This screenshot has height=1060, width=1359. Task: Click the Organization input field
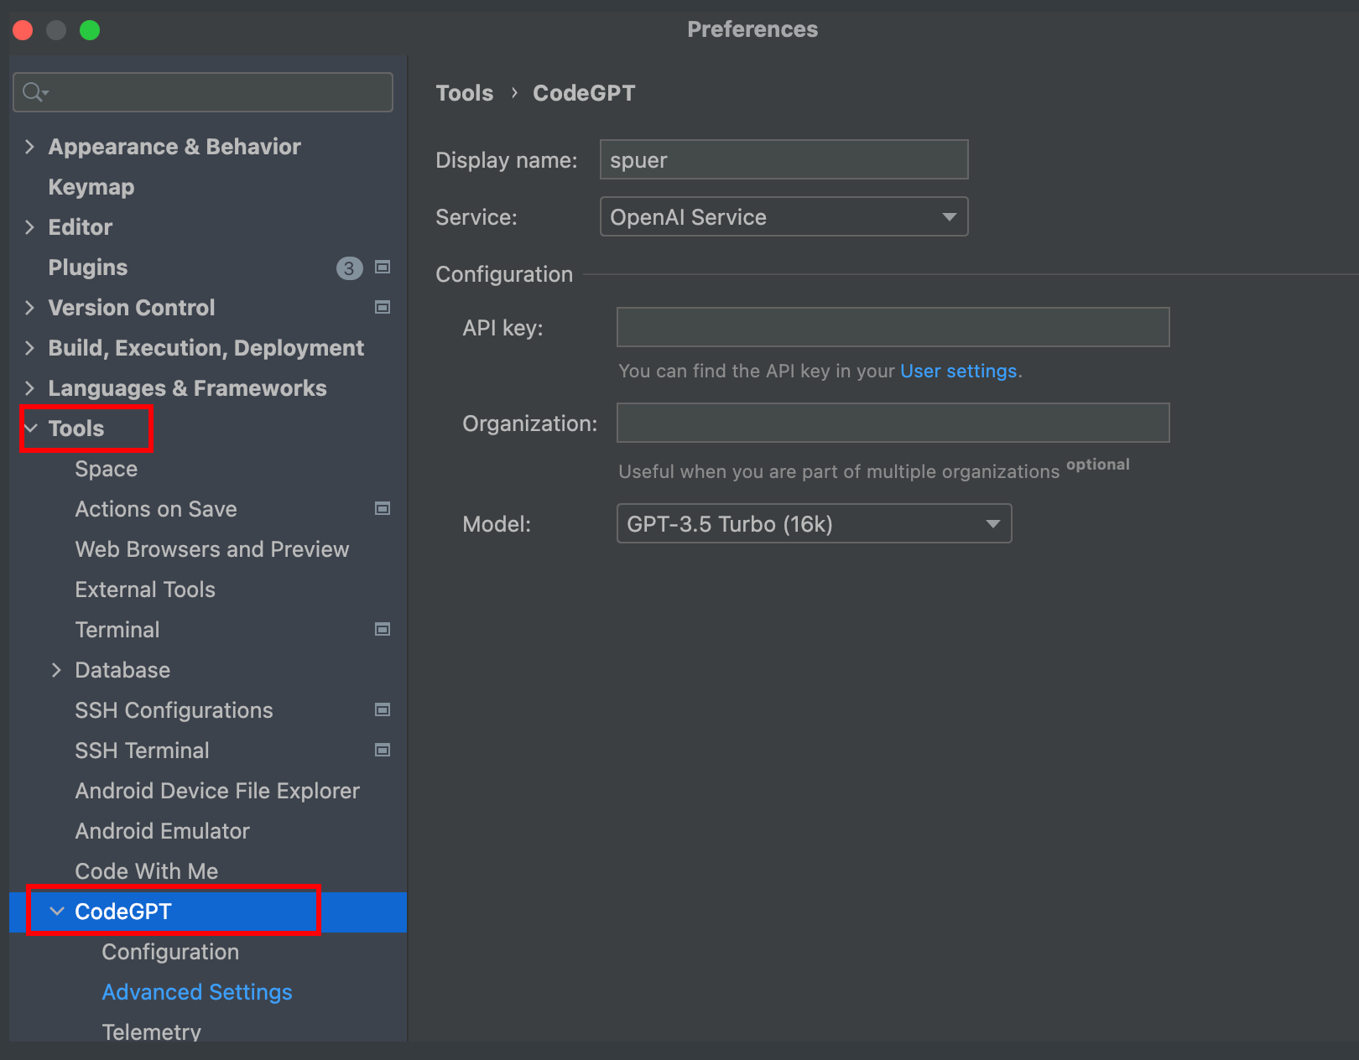[x=893, y=423]
